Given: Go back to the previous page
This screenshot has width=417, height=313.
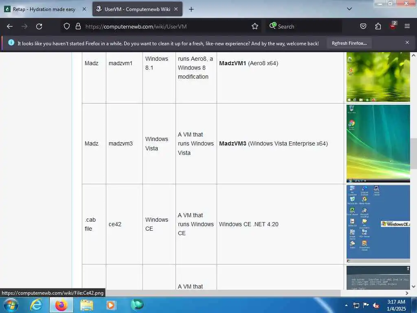Looking at the screenshot, I should [x=10, y=26].
